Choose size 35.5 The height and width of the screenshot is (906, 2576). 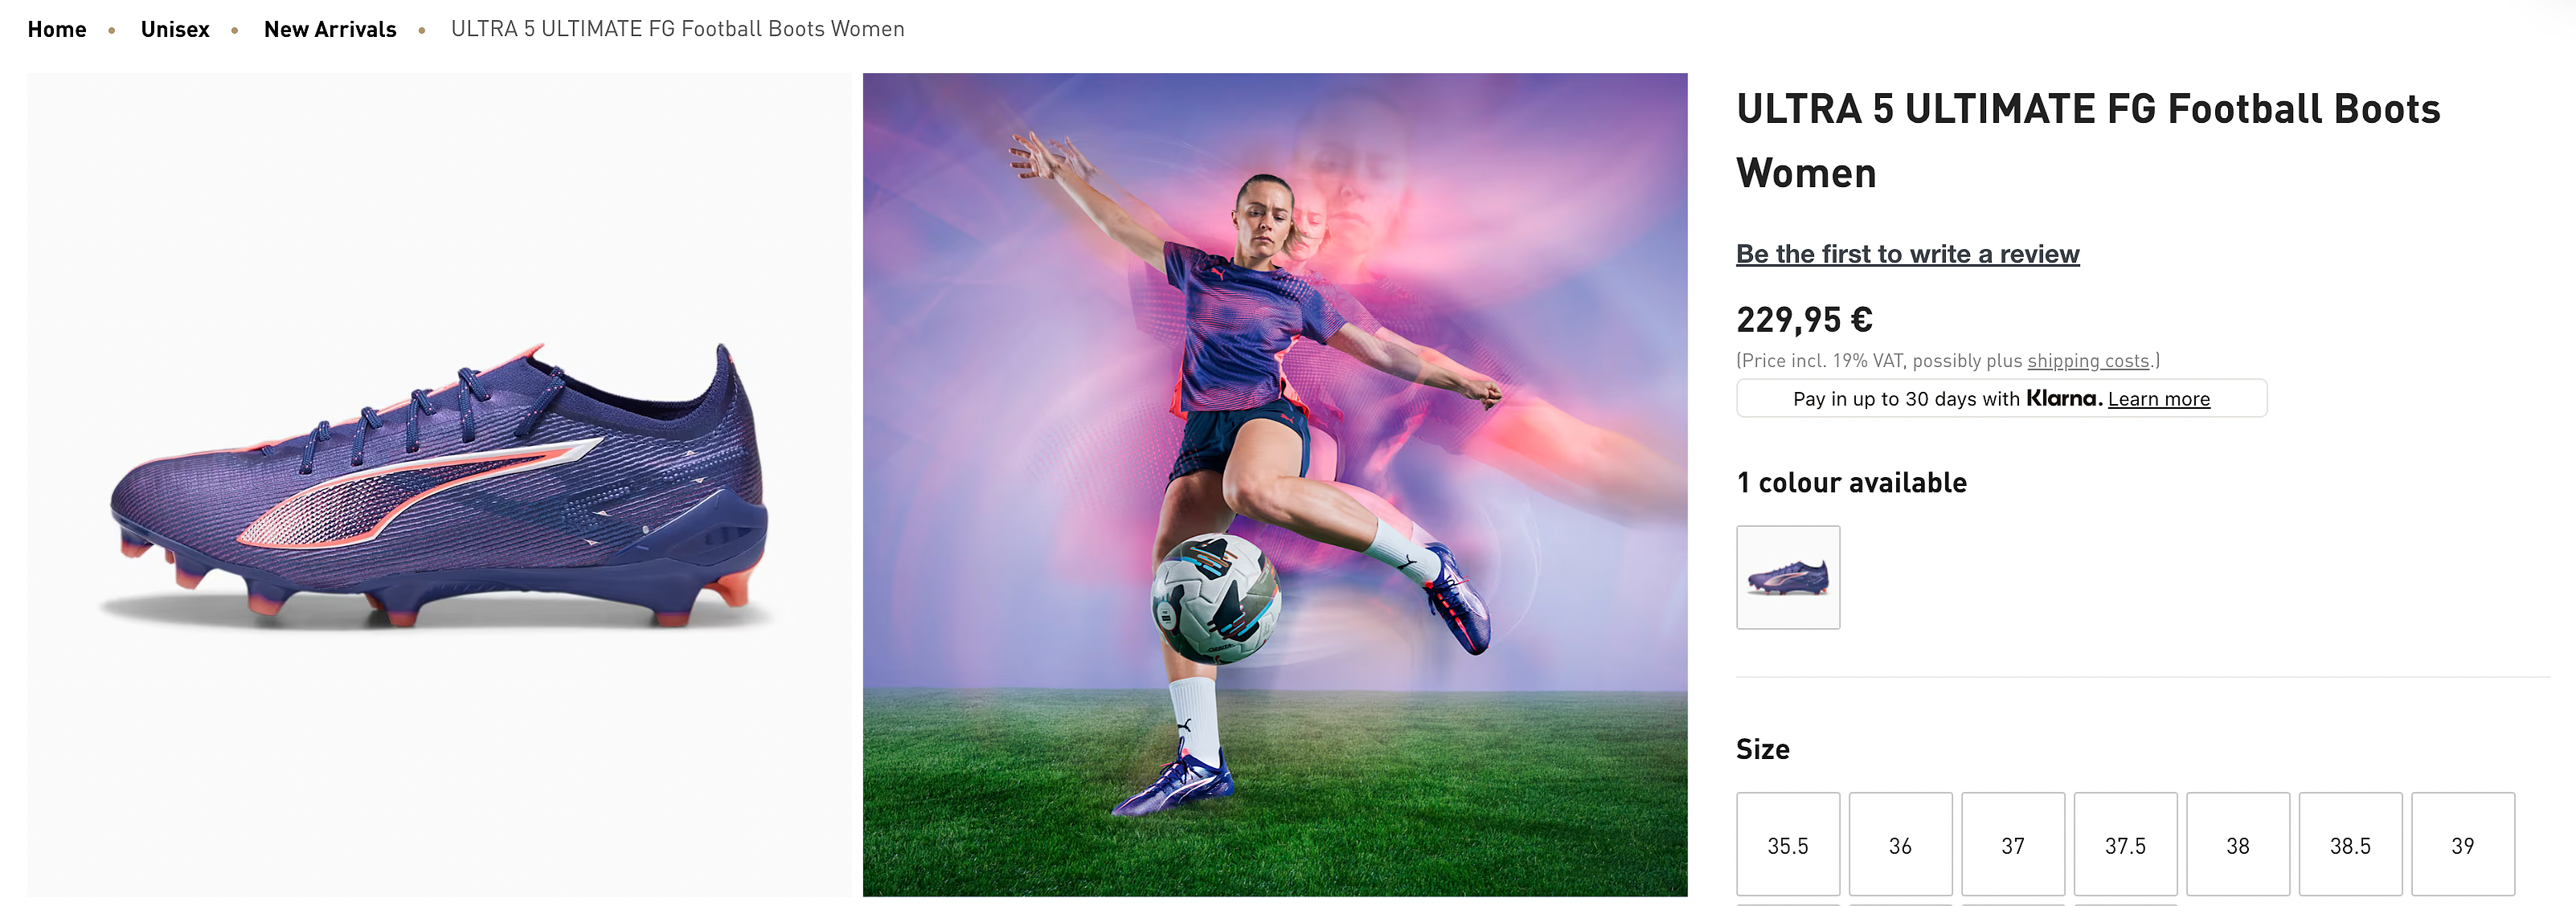click(1788, 845)
